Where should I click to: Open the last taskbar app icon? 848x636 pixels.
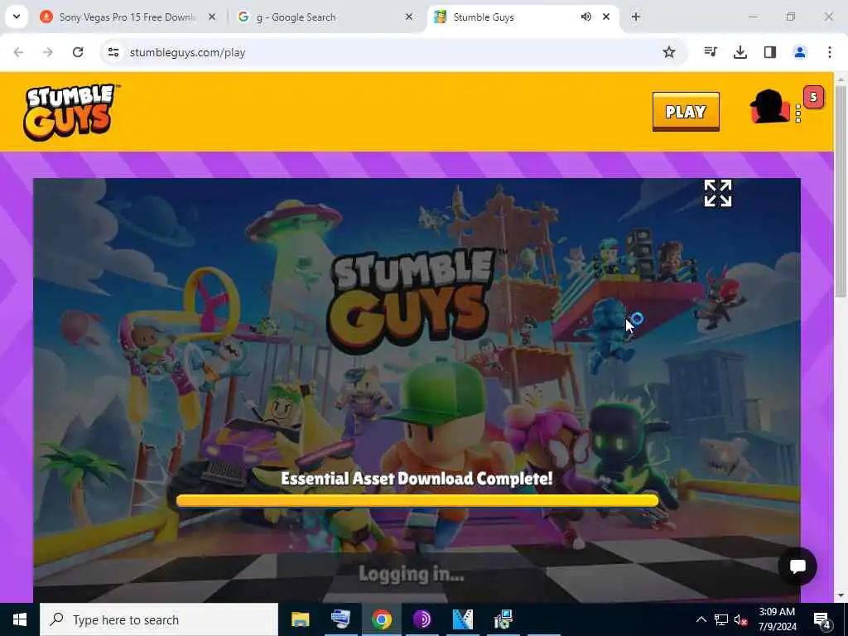pyautogui.click(x=503, y=619)
